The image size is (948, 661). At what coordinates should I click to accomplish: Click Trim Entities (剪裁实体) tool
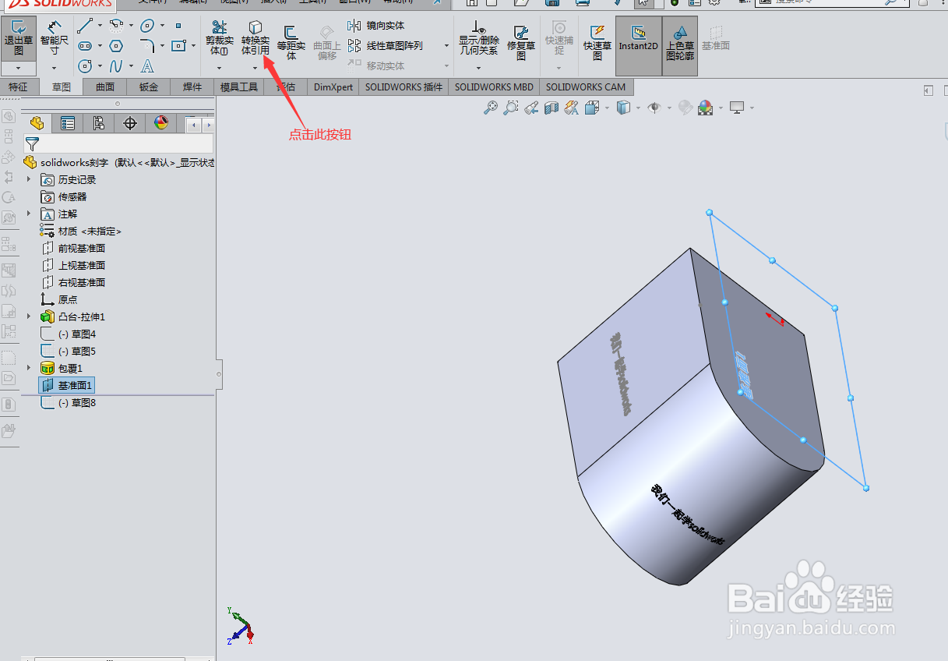tap(219, 38)
